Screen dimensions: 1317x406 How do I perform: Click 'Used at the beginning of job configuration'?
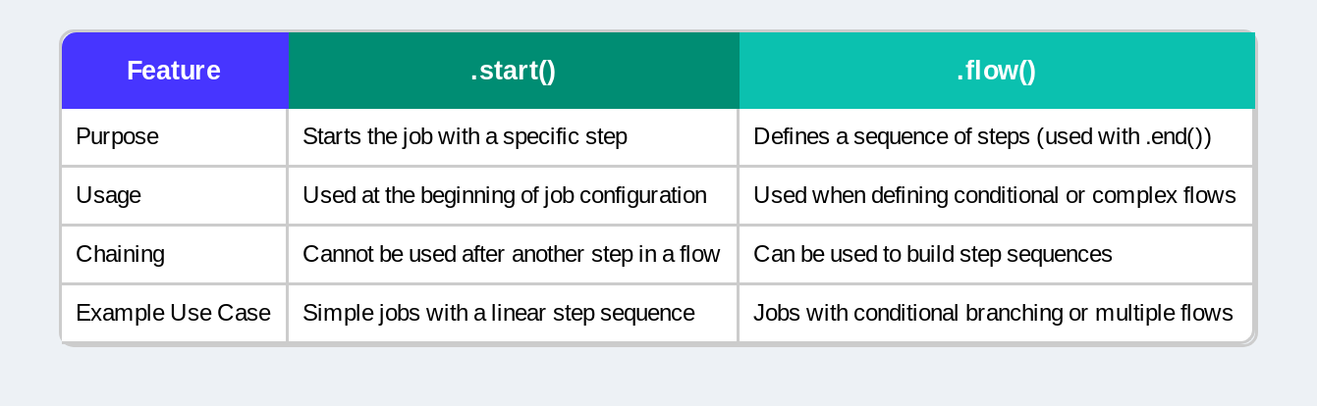[x=505, y=196]
